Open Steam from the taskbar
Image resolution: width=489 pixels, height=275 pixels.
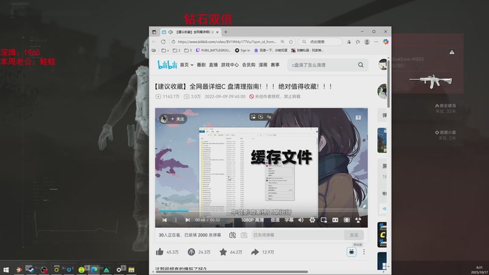click(x=31, y=269)
